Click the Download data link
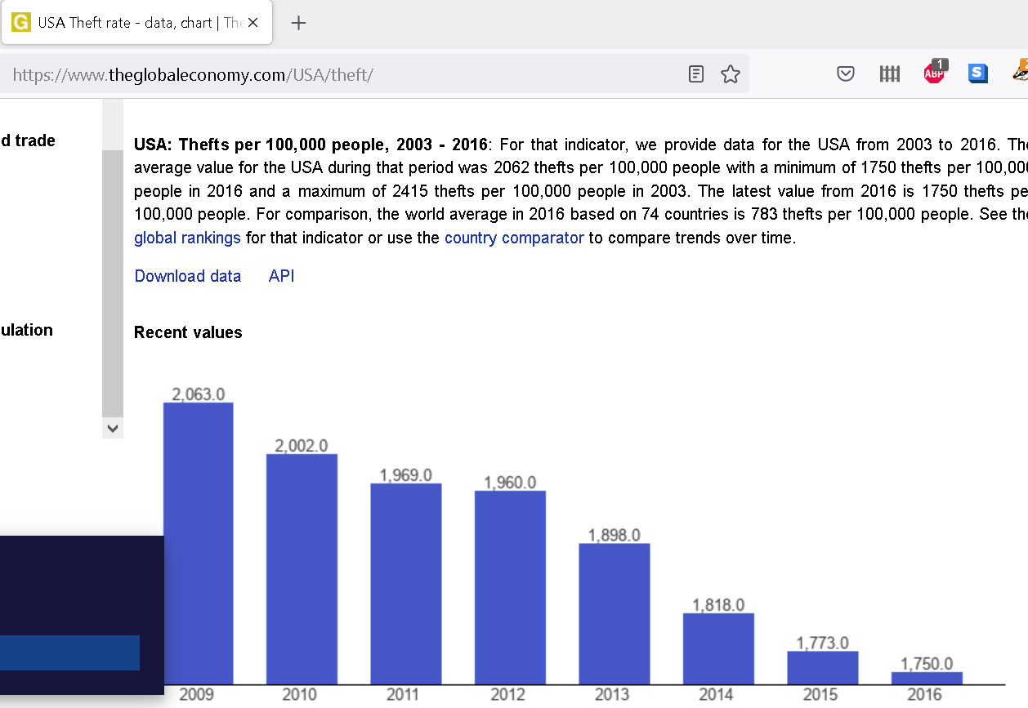 point(188,276)
